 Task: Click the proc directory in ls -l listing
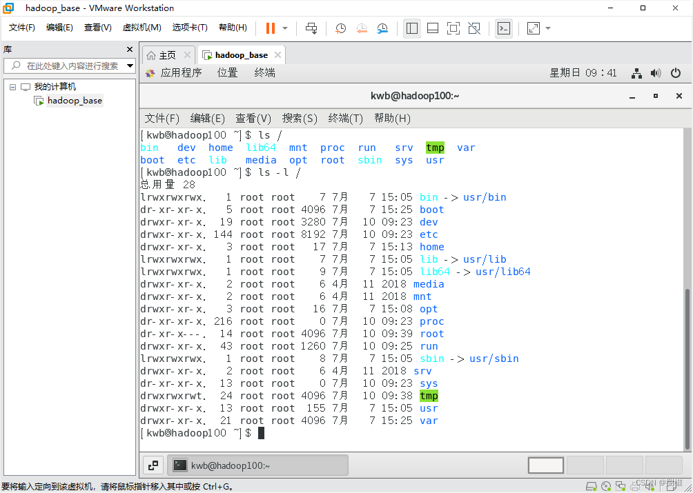click(x=432, y=322)
